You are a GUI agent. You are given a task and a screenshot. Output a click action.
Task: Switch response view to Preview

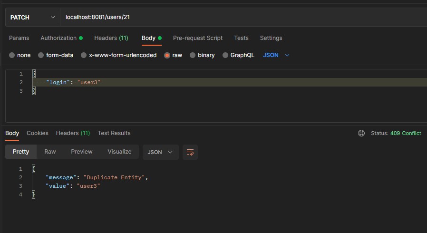pos(82,152)
